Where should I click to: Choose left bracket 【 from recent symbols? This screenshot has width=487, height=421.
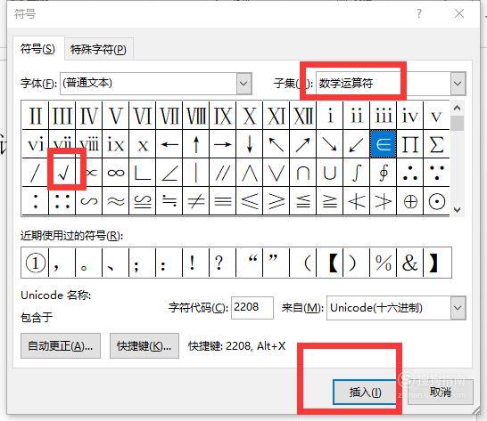click(x=329, y=263)
